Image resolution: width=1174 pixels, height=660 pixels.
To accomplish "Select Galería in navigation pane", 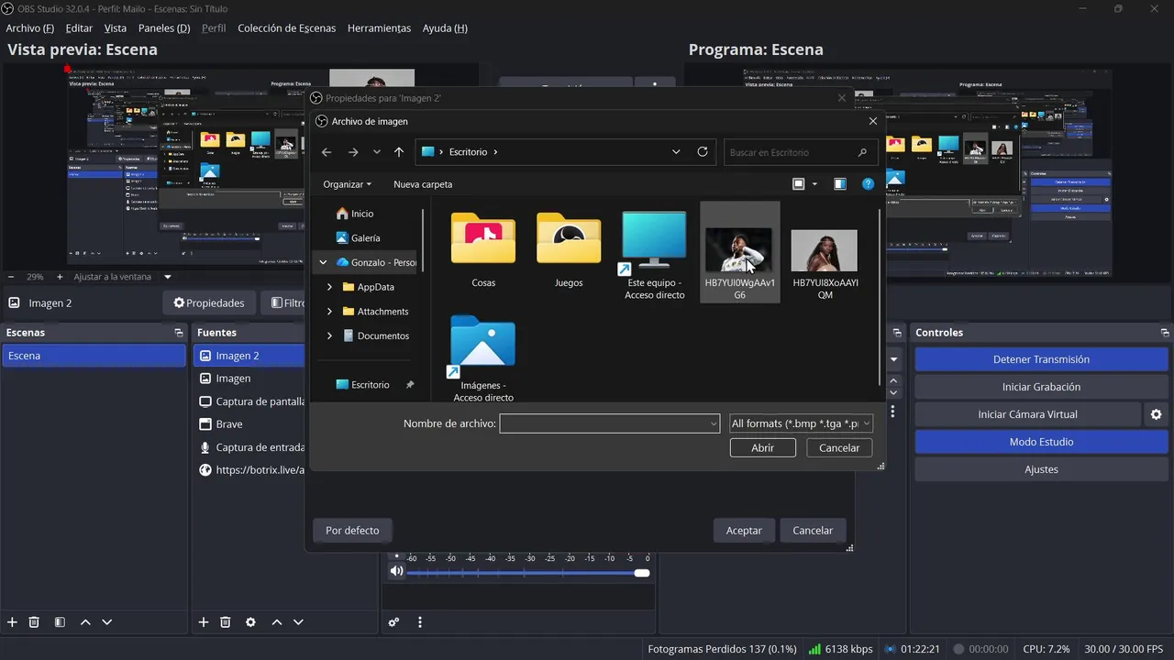I will [367, 238].
